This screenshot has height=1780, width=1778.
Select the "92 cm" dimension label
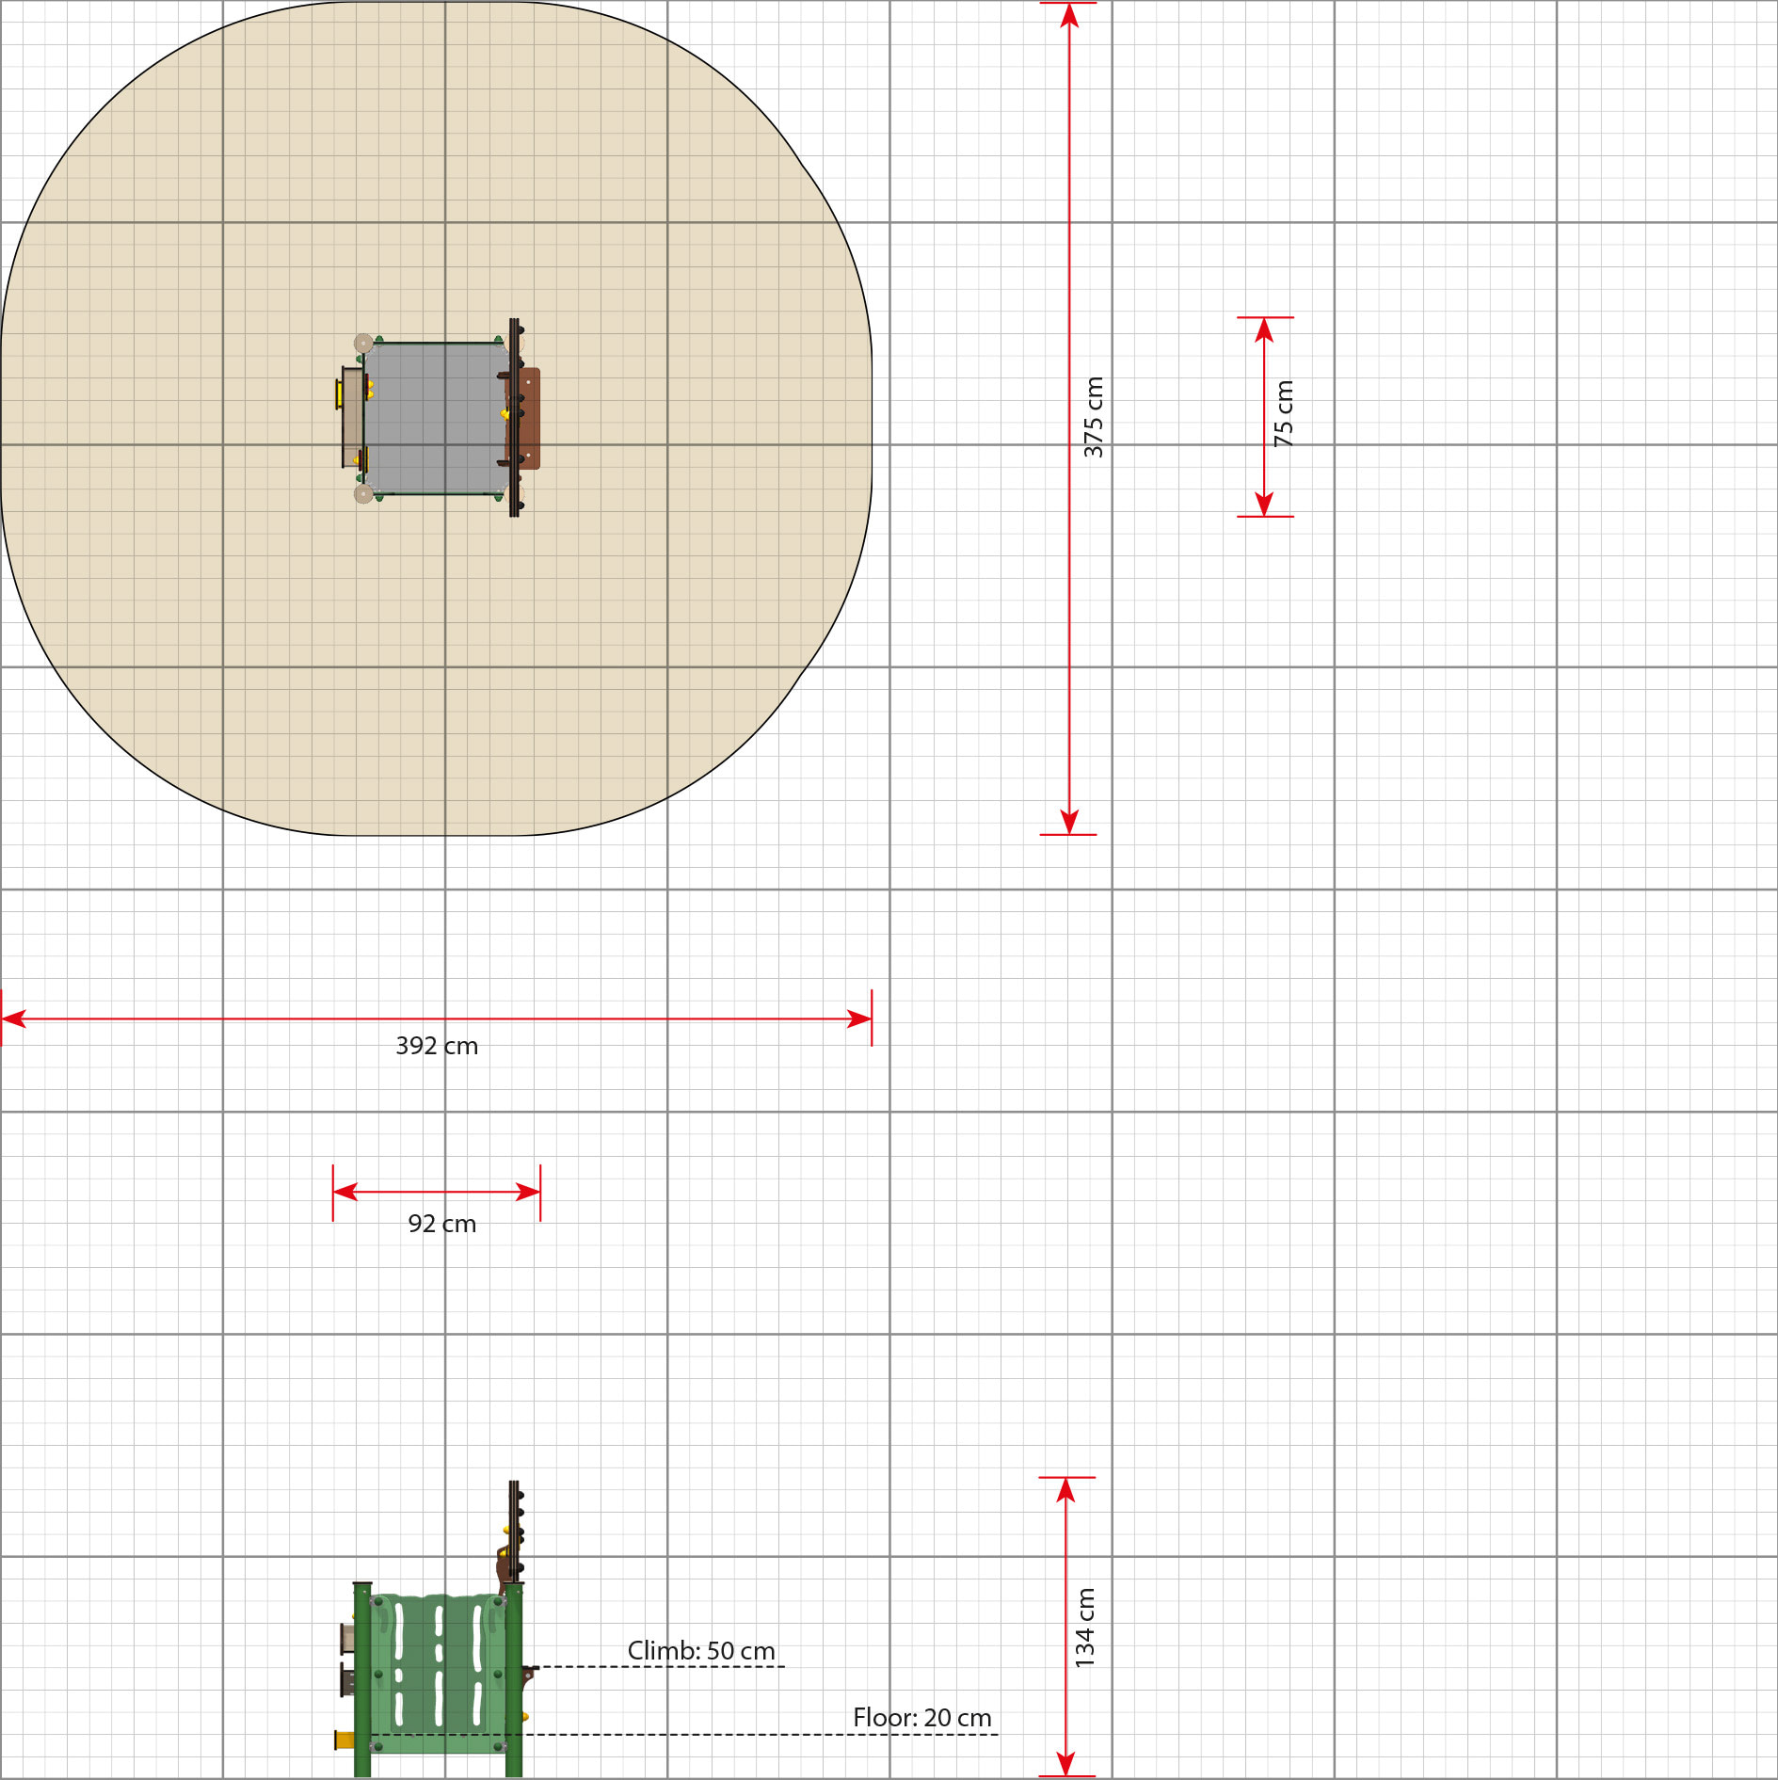click(x=441, y=1224)
